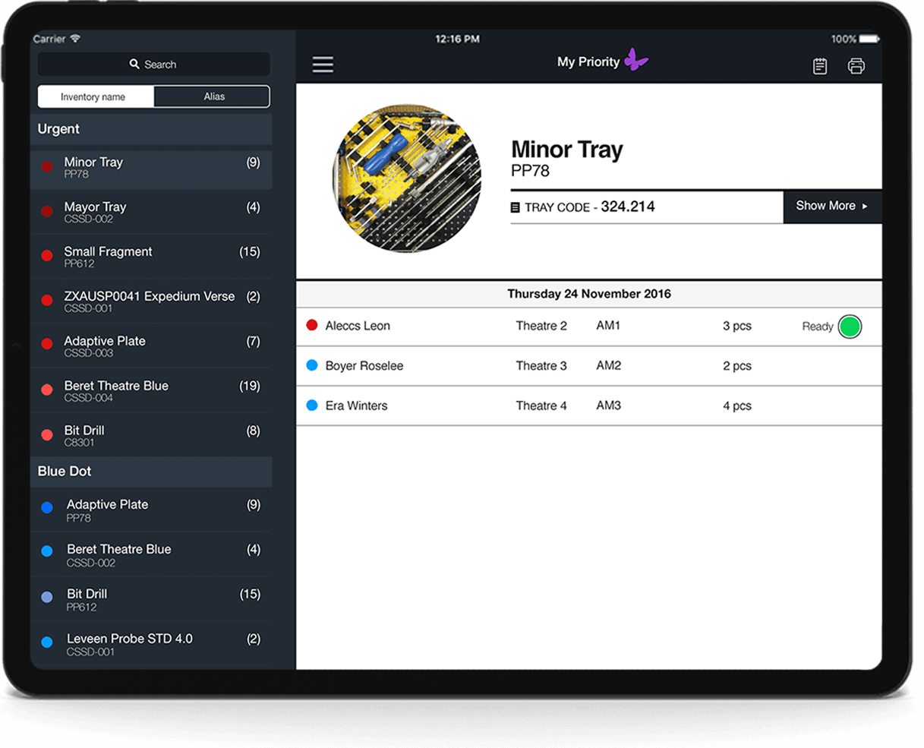Screen dimensions: 924x748
Task: Click blue dot beside Boyer Roselee
Action: point(311,365)
